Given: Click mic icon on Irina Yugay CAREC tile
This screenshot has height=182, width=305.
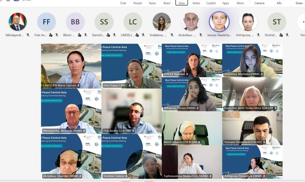Looking at the screenshot, I should pyautogui.click(x=130, y=85).
